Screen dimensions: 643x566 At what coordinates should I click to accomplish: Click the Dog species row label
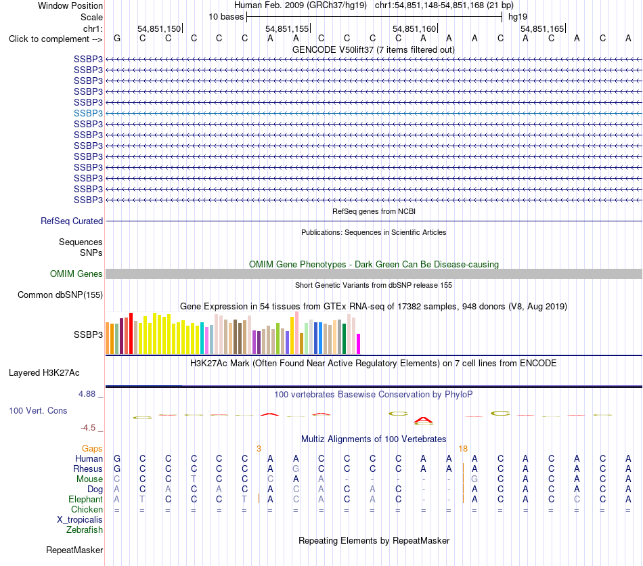click(x=95, y=489)
